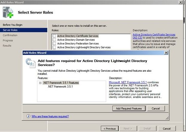Viewport: 186px width, 132px height.
Task: Collapse the .NET Framework 3.5.1 Features node
Action: pos(40,83)
